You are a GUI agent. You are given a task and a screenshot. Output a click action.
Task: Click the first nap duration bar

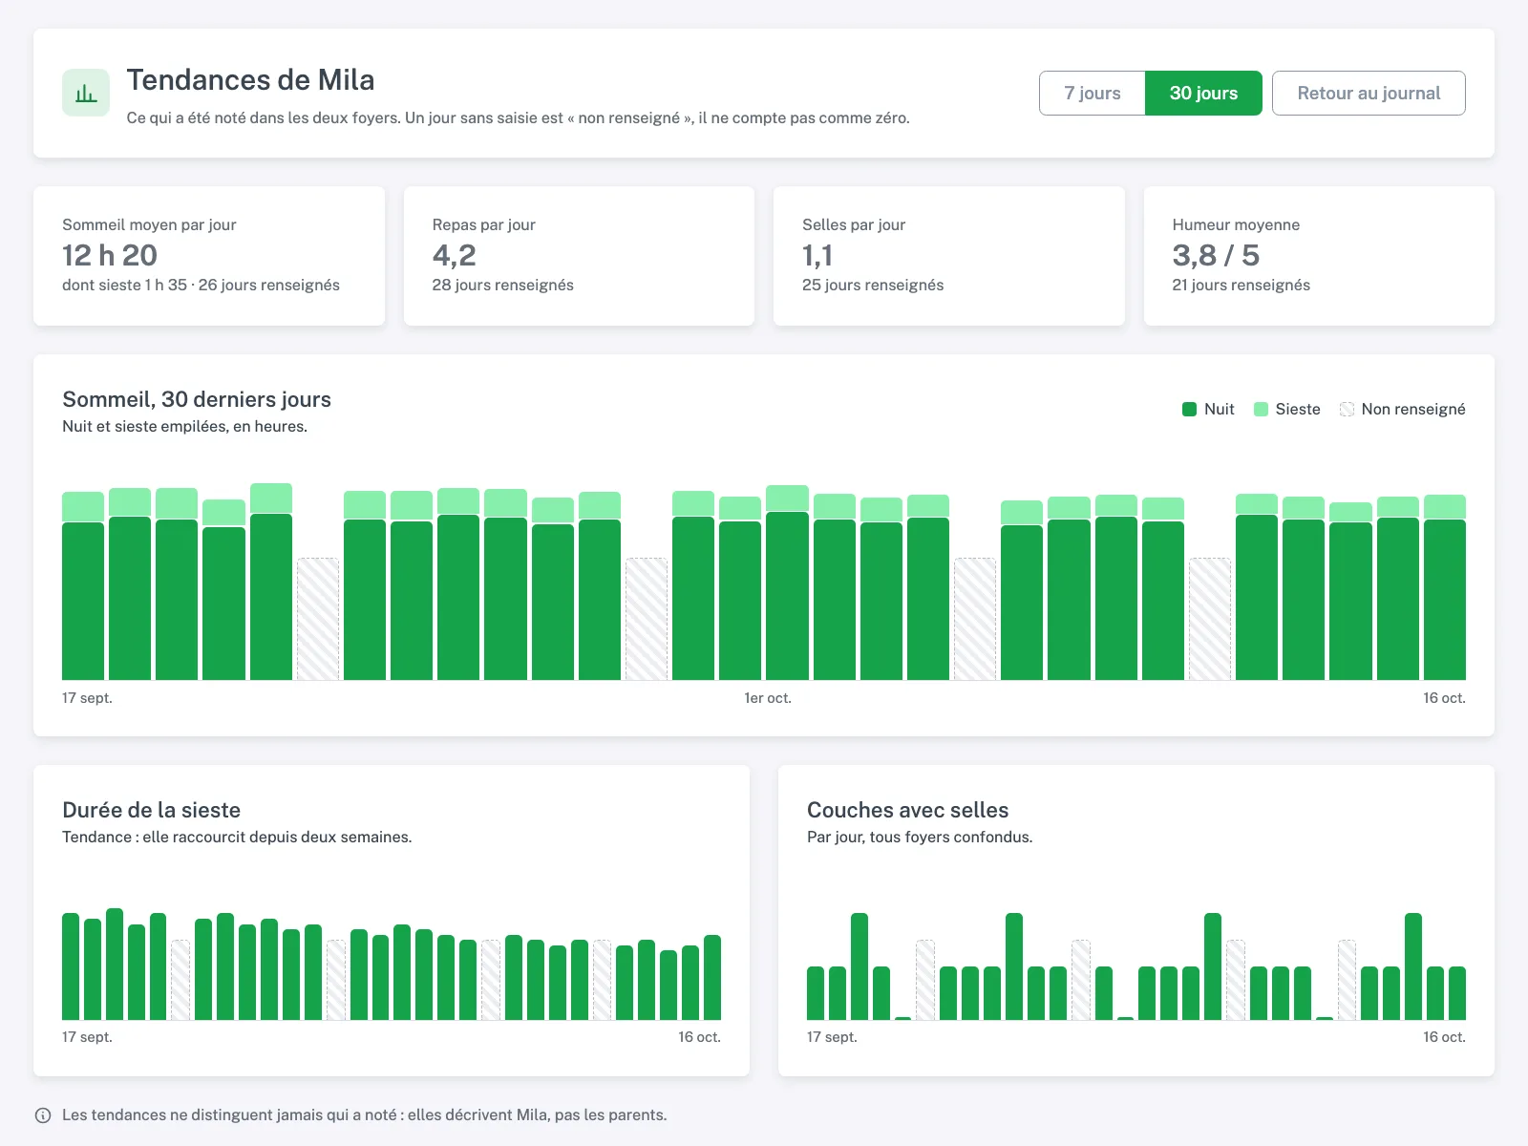tap(71, 966)
